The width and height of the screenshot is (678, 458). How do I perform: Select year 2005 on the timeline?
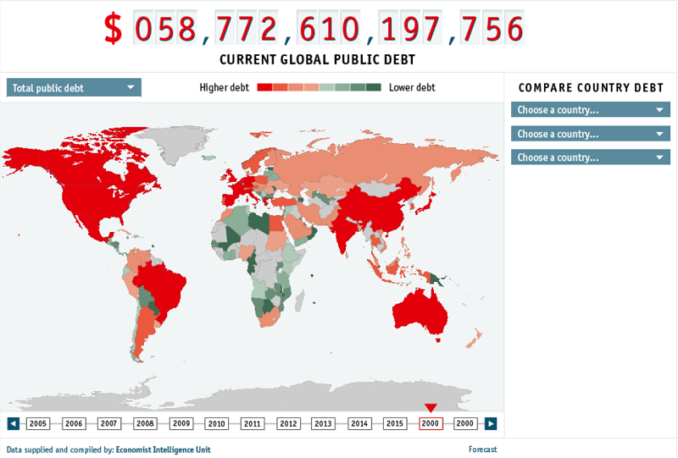tap(37, 423)
